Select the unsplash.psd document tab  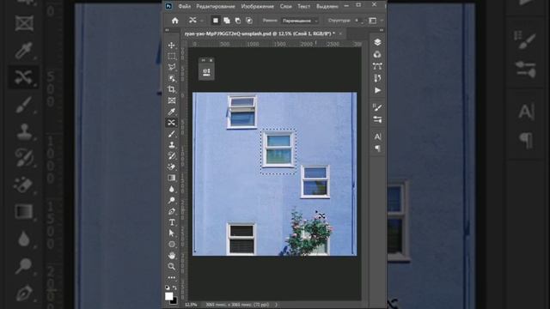[x=260, y=33]
